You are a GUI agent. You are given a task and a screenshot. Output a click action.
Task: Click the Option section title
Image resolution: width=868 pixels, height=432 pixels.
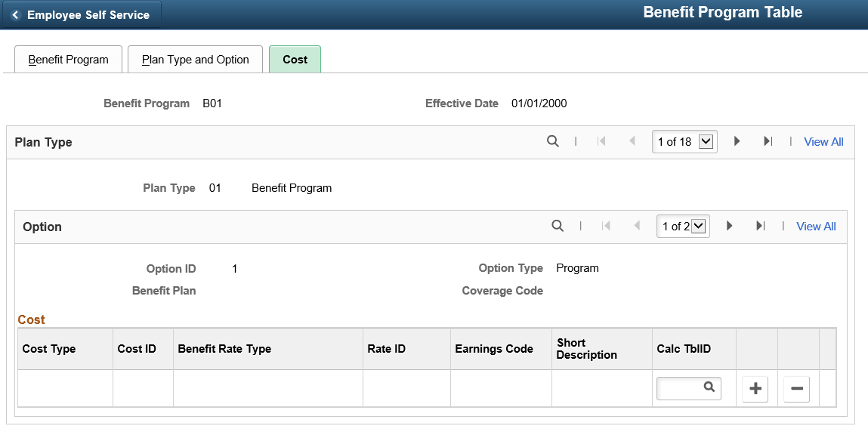click(42, 227)
